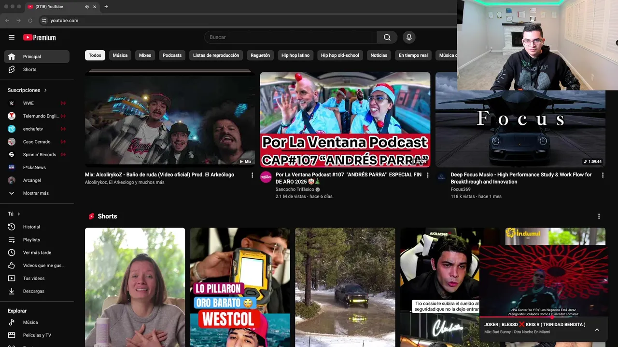This screenshot has height=347, width=618.
Task: Select the Hip hop latino chip
Action: tap(295, 55)
